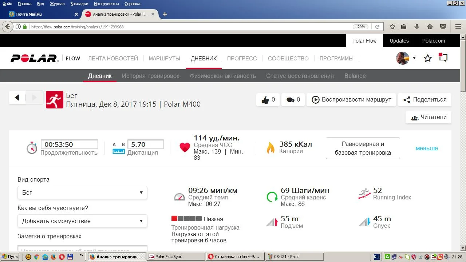
Task: Close the Почта Mail.Ru tab
Action: pyautogui.click(x=76, y=14)
